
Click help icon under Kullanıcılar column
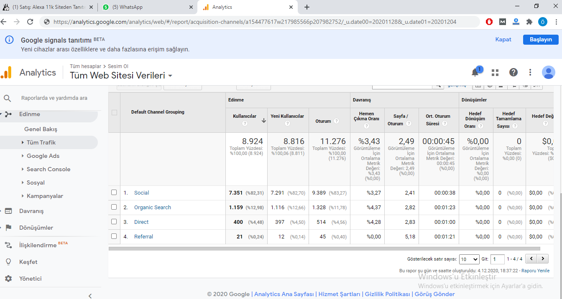245,124
